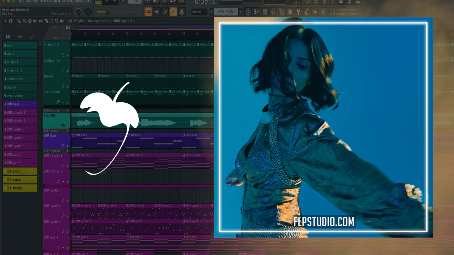The height and width of the screenshot is (255, 454).
Task: Open the TOOLS menu
Action: (79, 1)
